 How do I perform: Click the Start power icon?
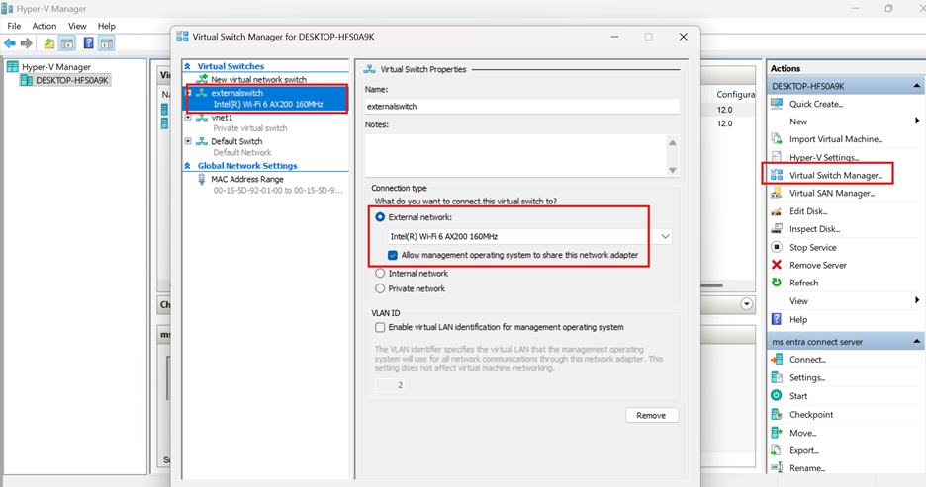pyautogui.click(x=777, y=396)
